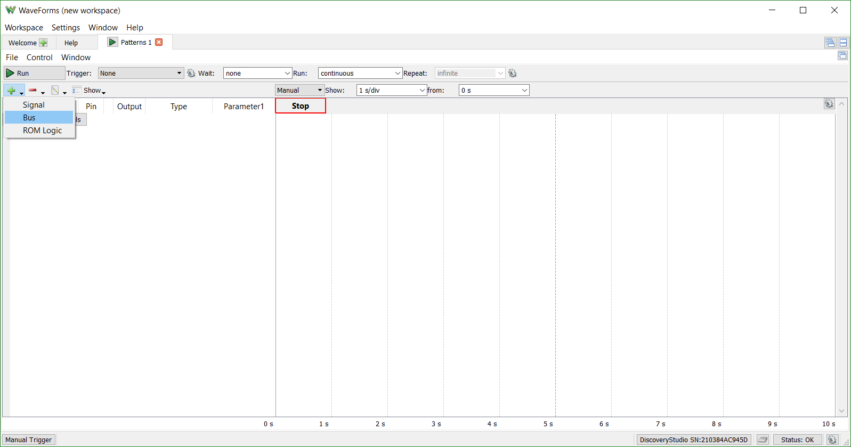
Task: Open the Patterns Control menu
Action: pos(39,58)
